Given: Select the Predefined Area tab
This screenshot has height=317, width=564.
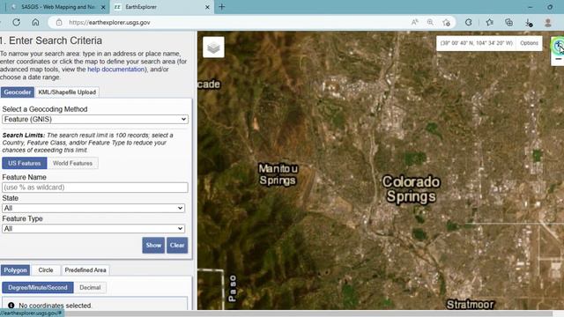Looking at the screenshot, I should (x=85, y=270).
